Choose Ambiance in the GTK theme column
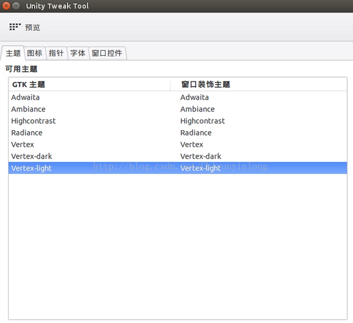This screenshot has height=323, width=353. 28,109
